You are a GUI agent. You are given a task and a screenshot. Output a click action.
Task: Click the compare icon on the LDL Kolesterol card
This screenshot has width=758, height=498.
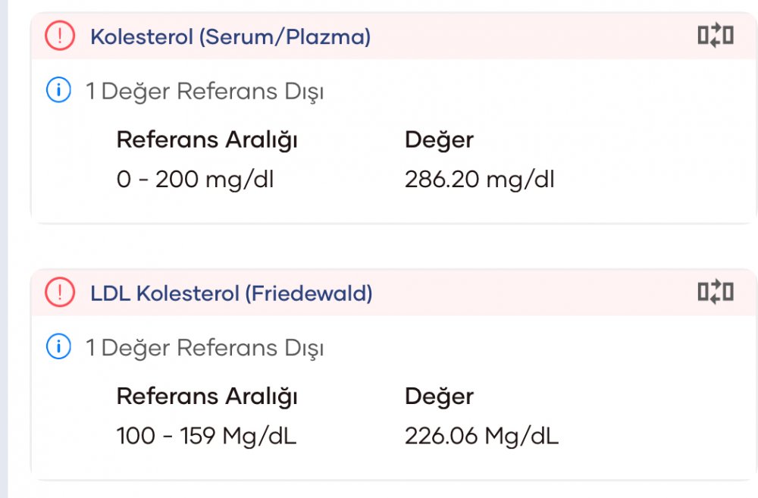click(716, 292)
